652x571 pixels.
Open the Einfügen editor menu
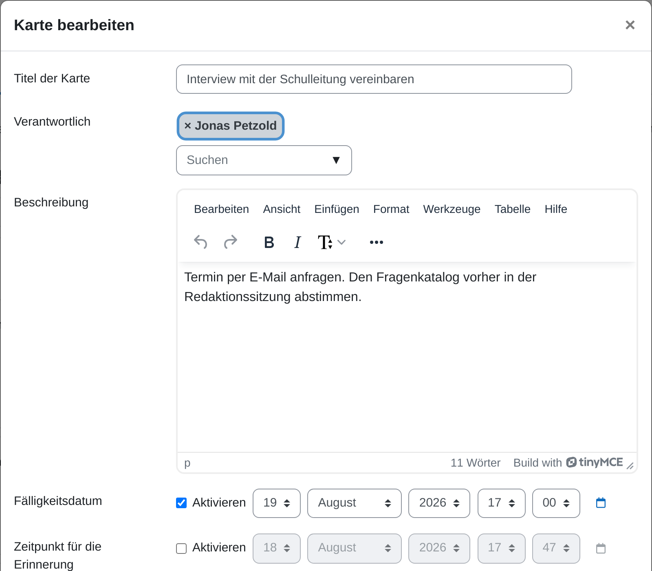337,209
